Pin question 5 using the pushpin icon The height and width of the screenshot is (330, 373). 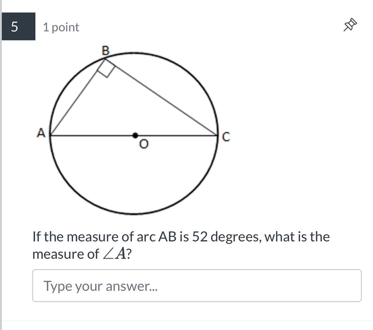pyautogui.click(x=350, y=25)
